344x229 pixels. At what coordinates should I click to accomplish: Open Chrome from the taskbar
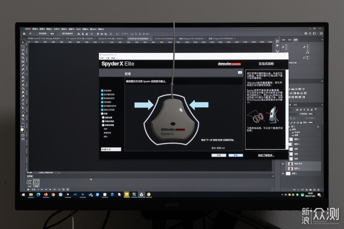53,195
